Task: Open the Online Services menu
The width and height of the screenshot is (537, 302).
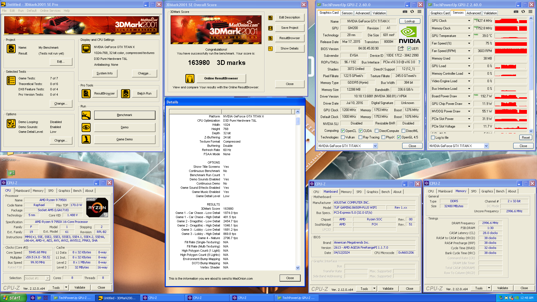Action: [50, 11]
